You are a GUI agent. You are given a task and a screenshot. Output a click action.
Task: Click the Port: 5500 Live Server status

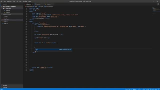click(153, 89)
